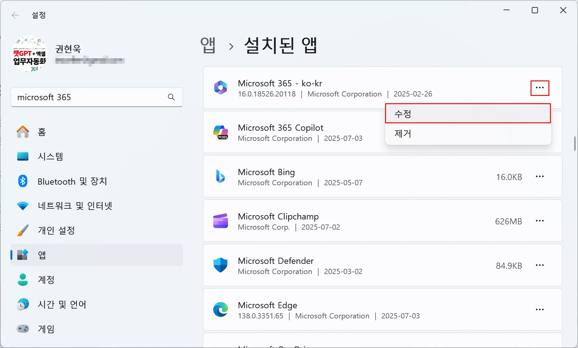This screenshot has width=578, height=348.
Task: Click the back arrow in Settings title bar
Action: (15, 15)
